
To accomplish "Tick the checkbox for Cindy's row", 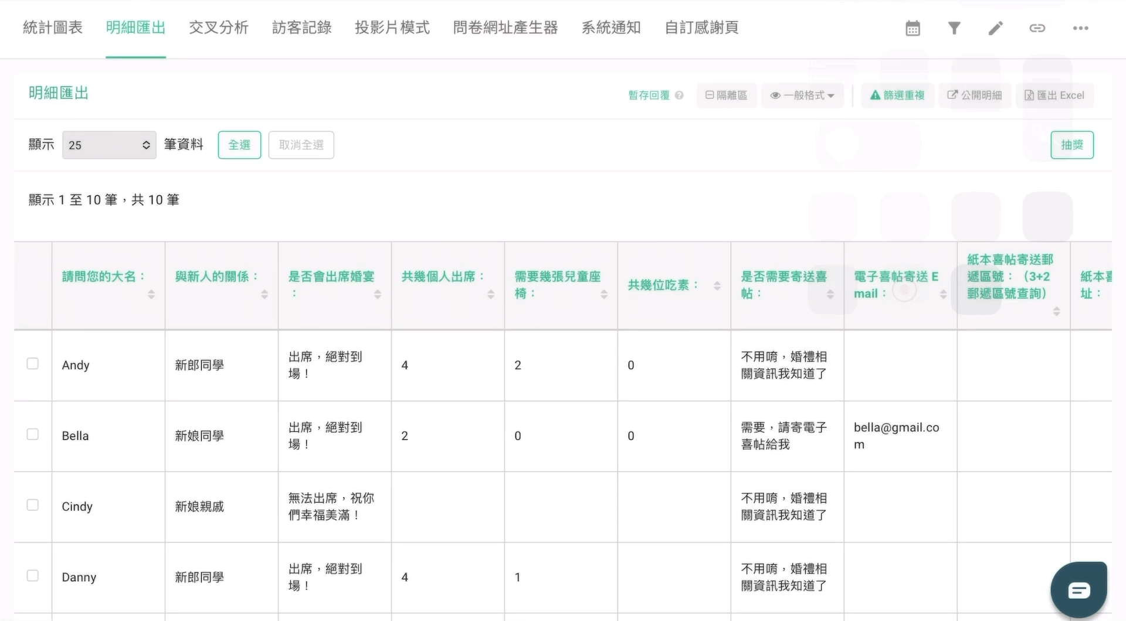I will click(33, 505).
